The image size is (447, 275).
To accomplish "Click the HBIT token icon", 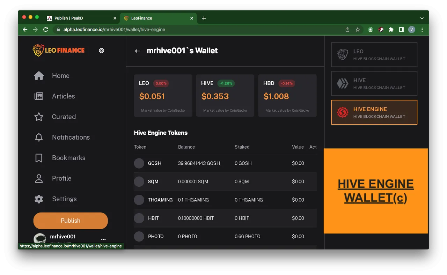I will coord(139,218).
